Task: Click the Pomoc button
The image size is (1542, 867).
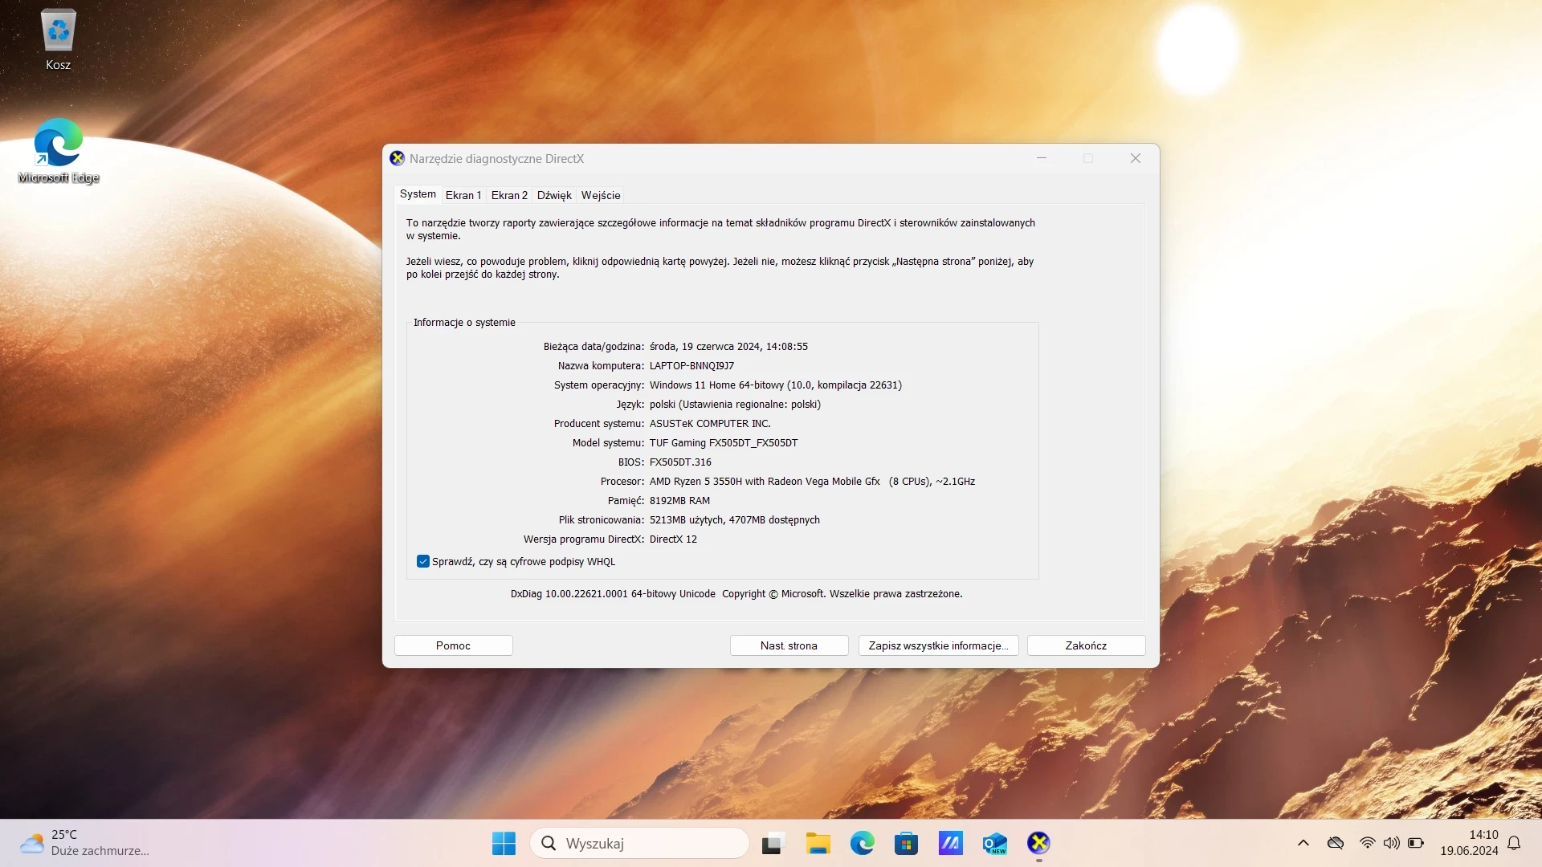Action: (453, 645)
